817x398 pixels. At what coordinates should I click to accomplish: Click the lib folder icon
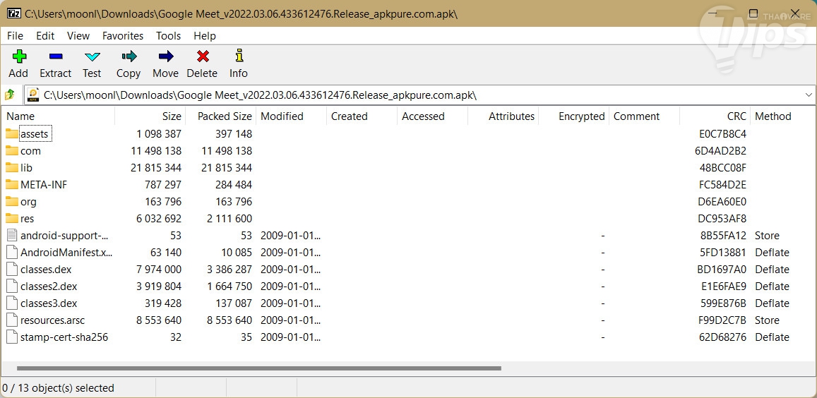coord(12,168)
